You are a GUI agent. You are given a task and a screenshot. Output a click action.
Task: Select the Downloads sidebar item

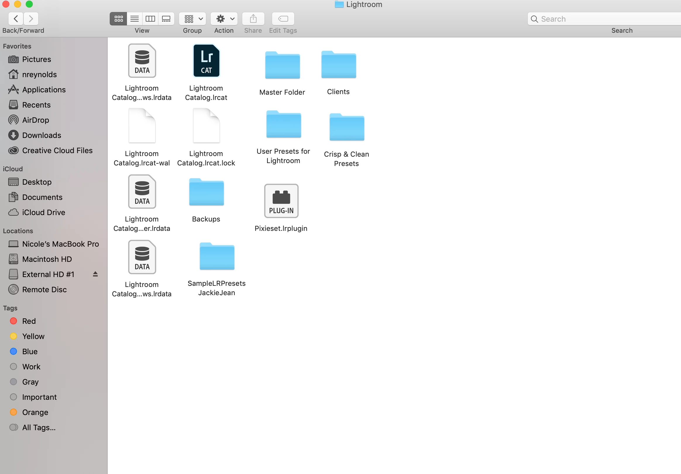pos(42,135)
